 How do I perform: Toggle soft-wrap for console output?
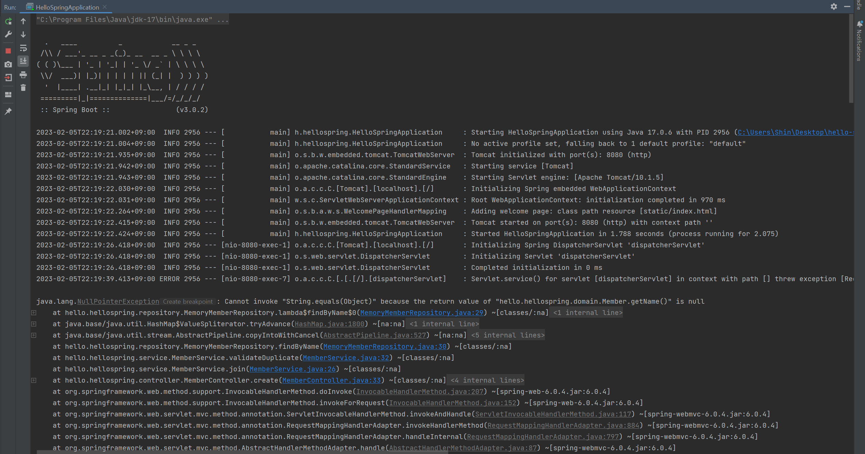(x=23, y=48)
